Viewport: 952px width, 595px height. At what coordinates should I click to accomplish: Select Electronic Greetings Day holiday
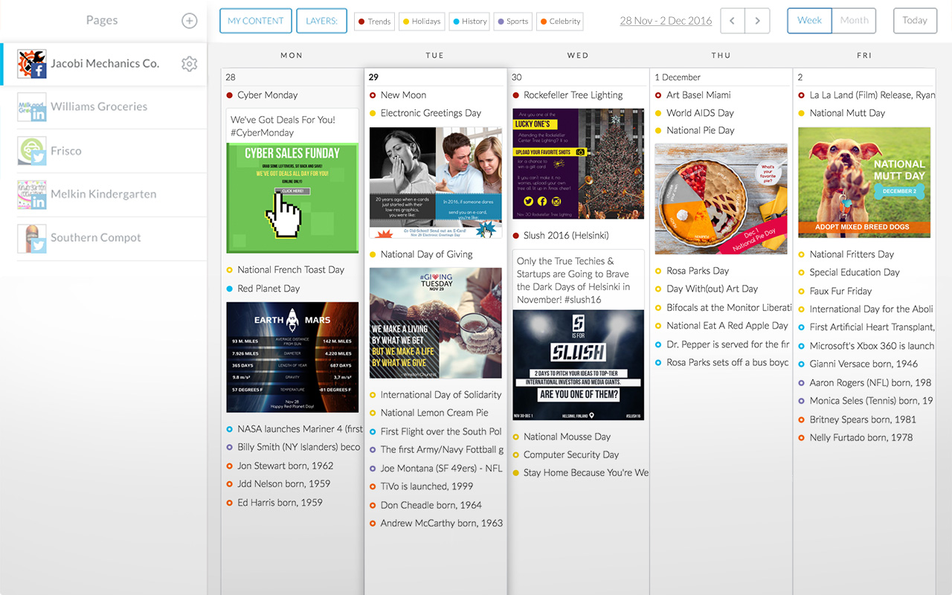pos(431,113)
